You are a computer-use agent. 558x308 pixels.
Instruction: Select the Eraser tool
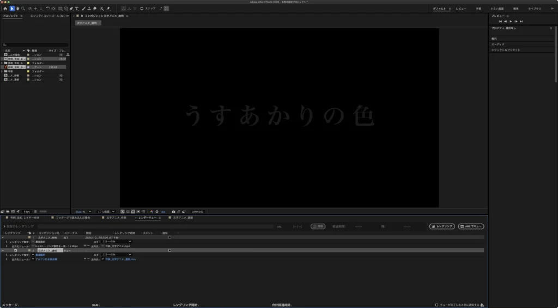pos(95,9)
